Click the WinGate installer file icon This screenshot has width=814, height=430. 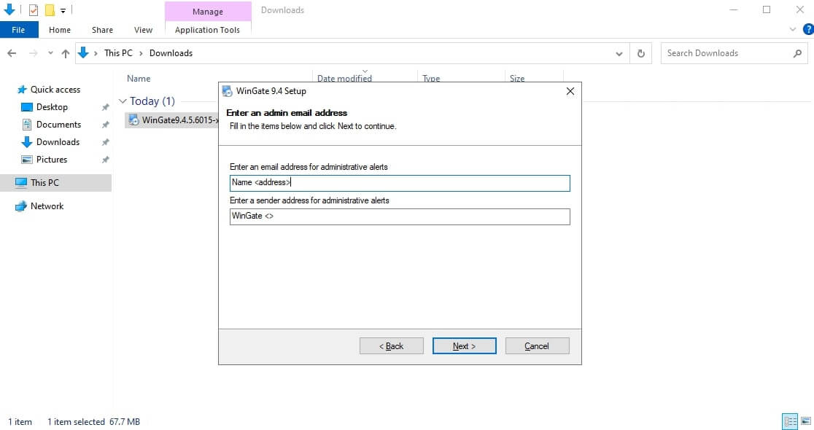click(x=134, y=120)
